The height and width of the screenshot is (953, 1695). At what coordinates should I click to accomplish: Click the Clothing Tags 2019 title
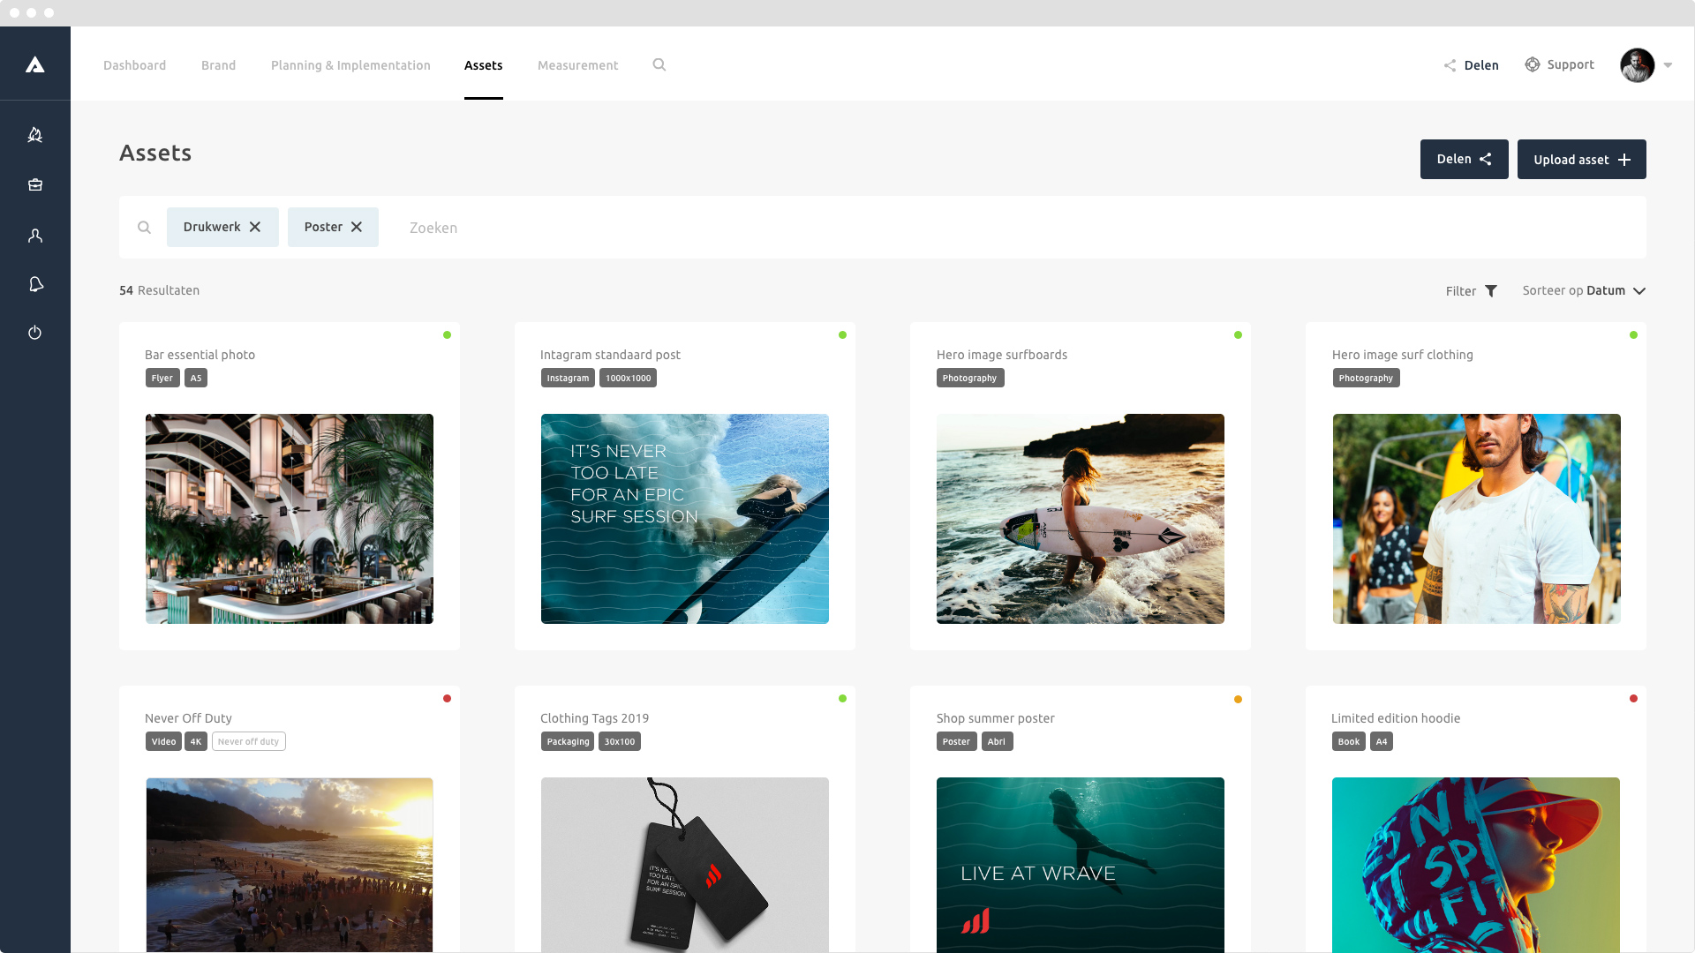click(595, 718)
